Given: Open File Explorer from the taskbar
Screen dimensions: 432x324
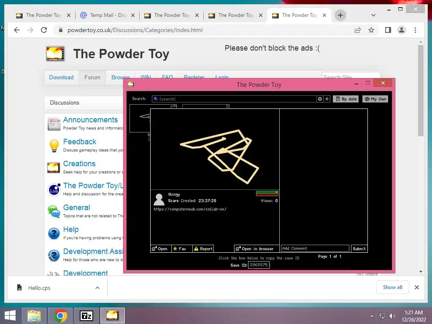Looking at the screenshot, I should coord(34,316).
